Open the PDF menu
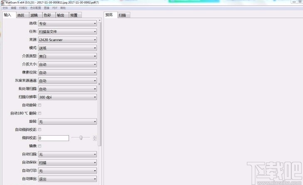Screen dimensions: 303x185 (x=55, y=8)
